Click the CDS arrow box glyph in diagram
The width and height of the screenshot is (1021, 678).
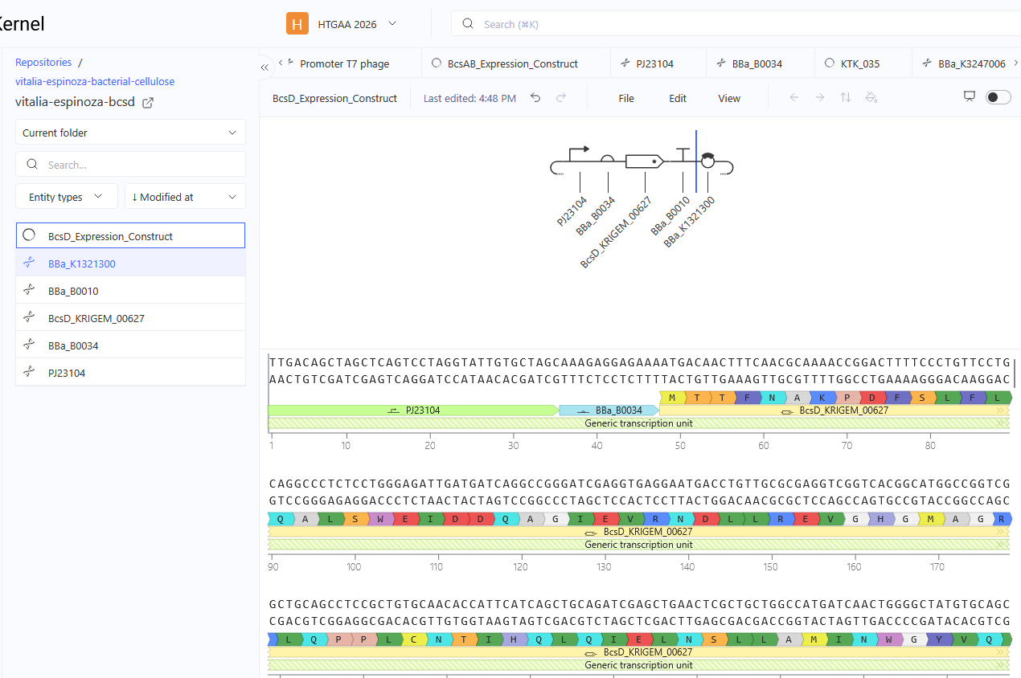(645, 161)
